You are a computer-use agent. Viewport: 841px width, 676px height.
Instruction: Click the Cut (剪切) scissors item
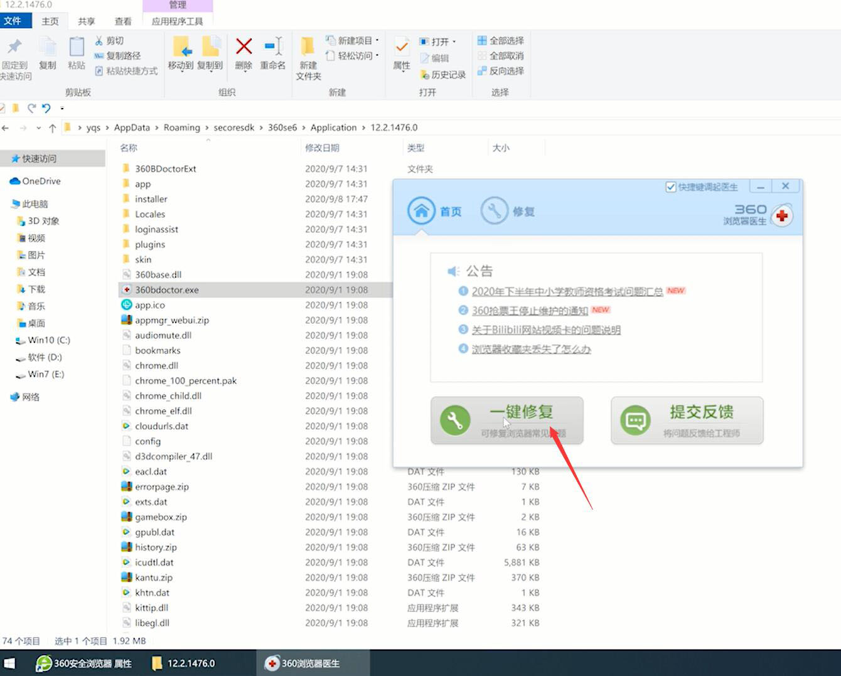(x=109, y=41)
